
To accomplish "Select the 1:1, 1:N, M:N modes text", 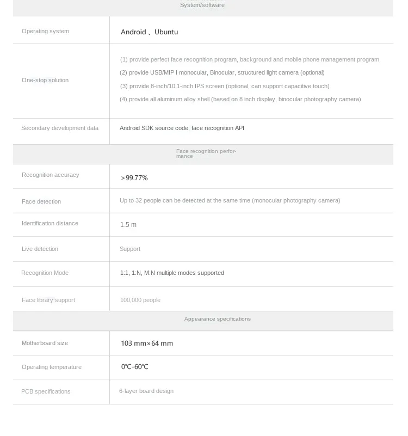I will click(x=172, y=273).
